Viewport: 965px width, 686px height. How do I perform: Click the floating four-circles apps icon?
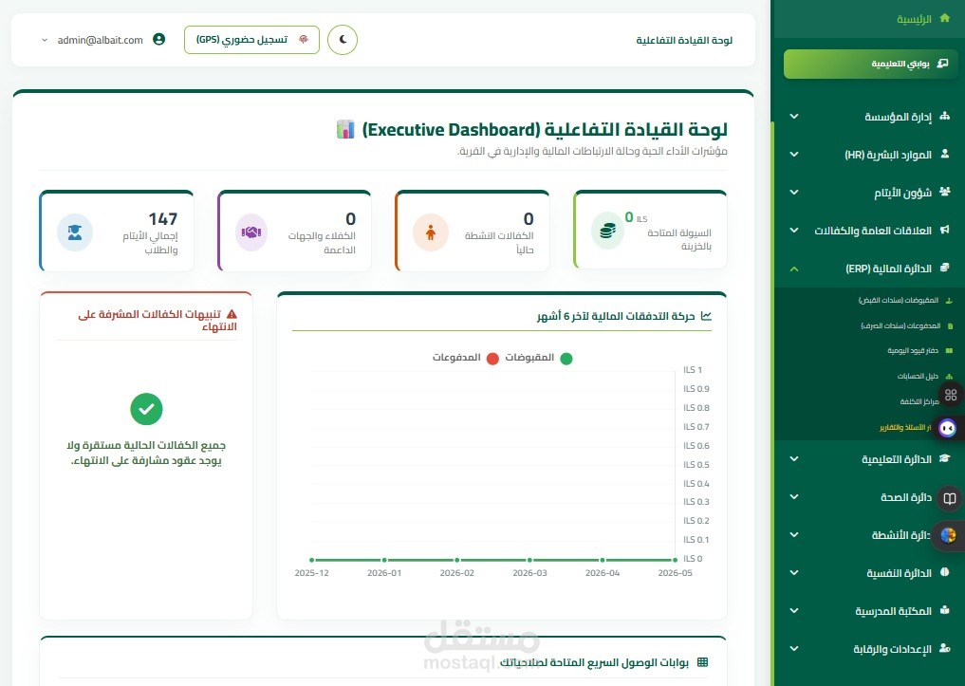click(951, 395)
